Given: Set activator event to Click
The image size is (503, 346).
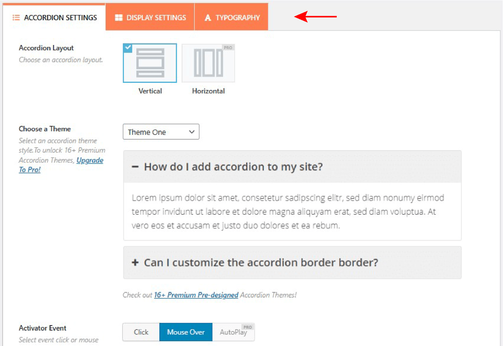Looking at the screenshot, I should click(141, 332).
